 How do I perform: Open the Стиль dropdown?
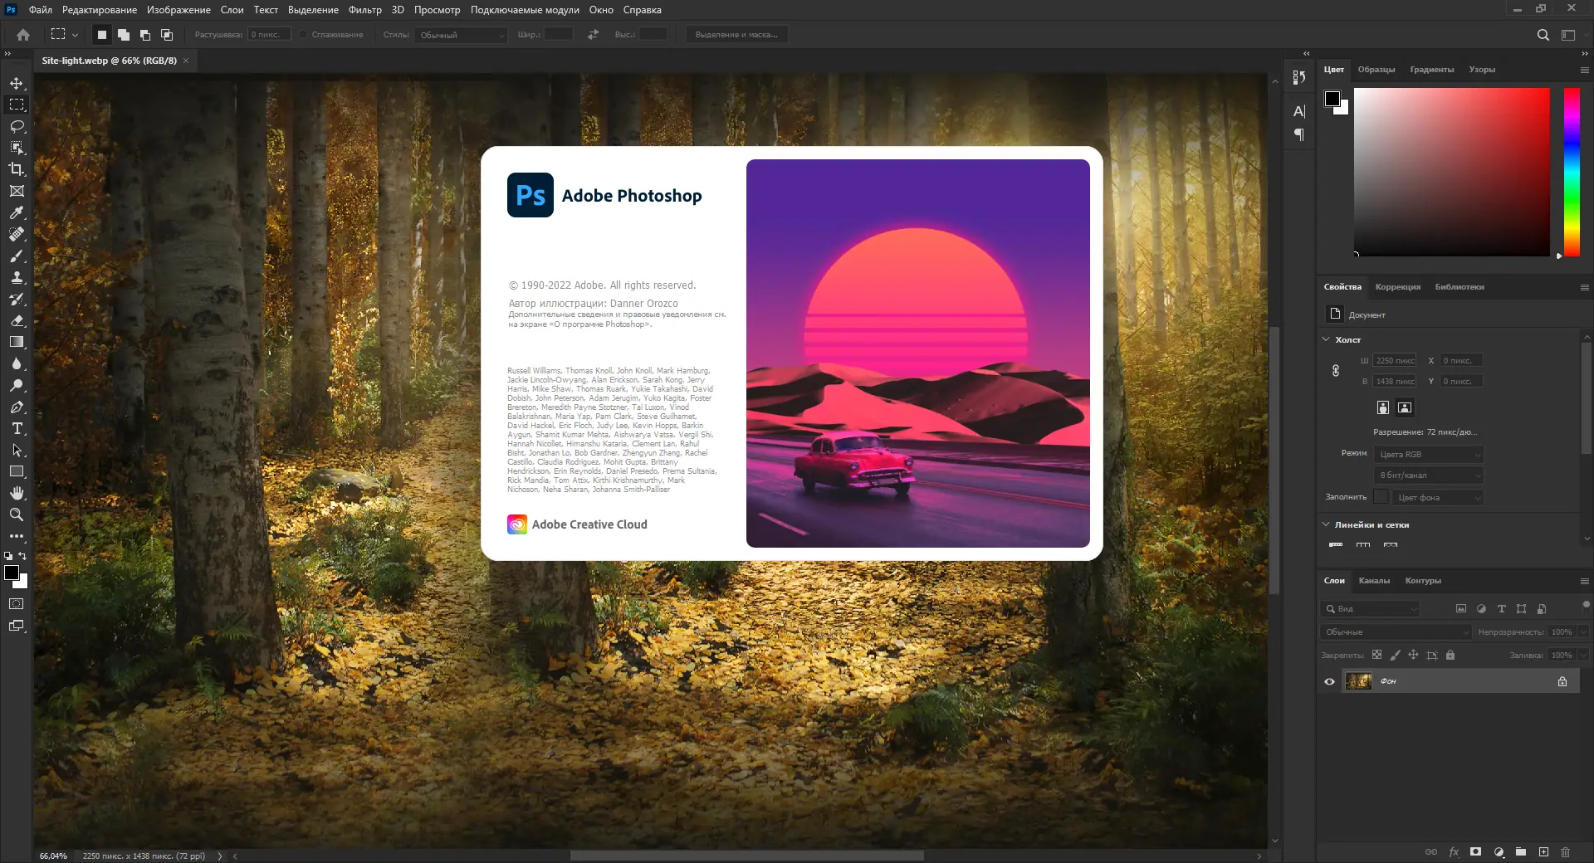pyautogui.click(x=461, y=36)
